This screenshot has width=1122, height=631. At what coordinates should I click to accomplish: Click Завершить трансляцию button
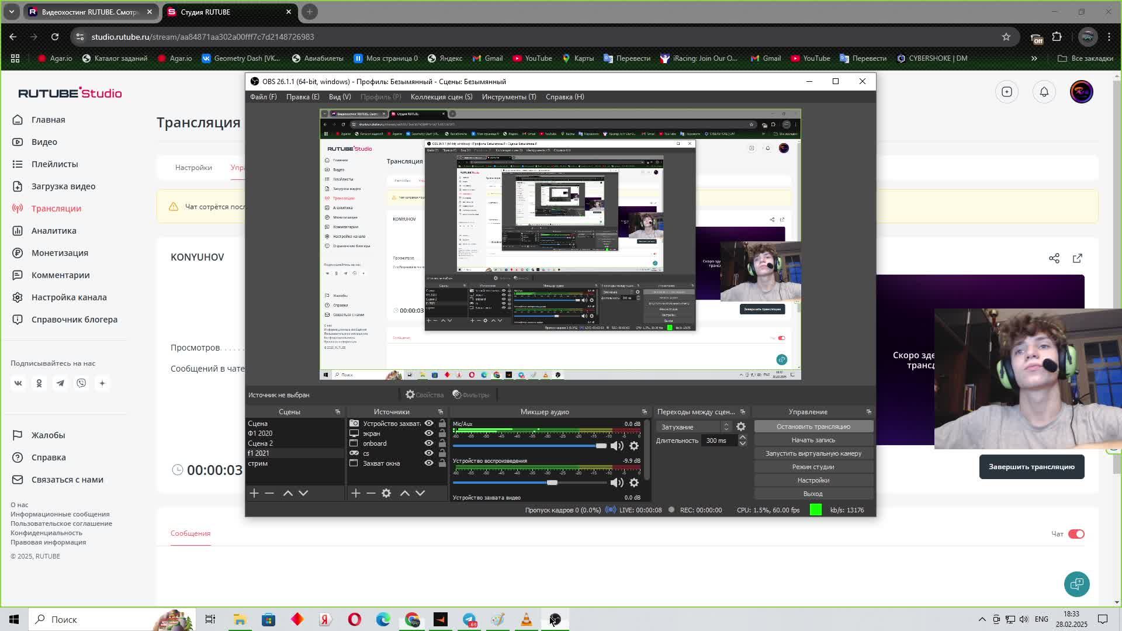1031,467
